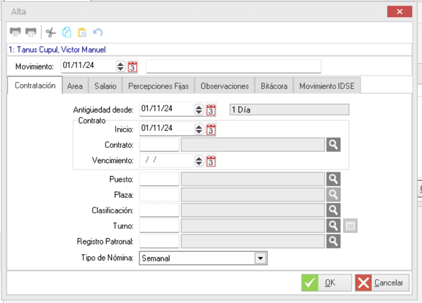Open the calendar for Antigüedad desde
This screenshot has height=303, width=422.
pyautogui.click(x=212, y=109)
